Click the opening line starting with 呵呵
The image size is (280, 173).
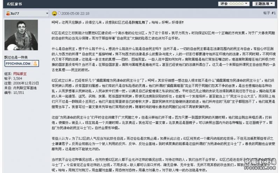(118, 22)
